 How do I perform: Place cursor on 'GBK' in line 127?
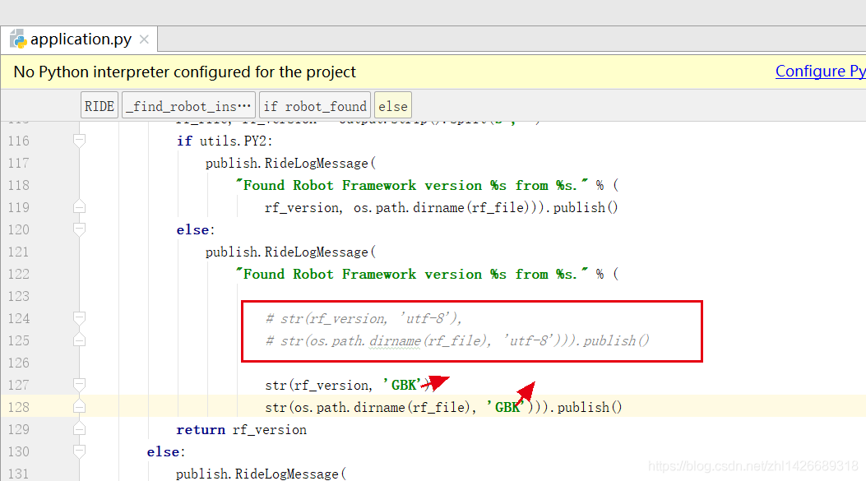[x=402, y=385]
